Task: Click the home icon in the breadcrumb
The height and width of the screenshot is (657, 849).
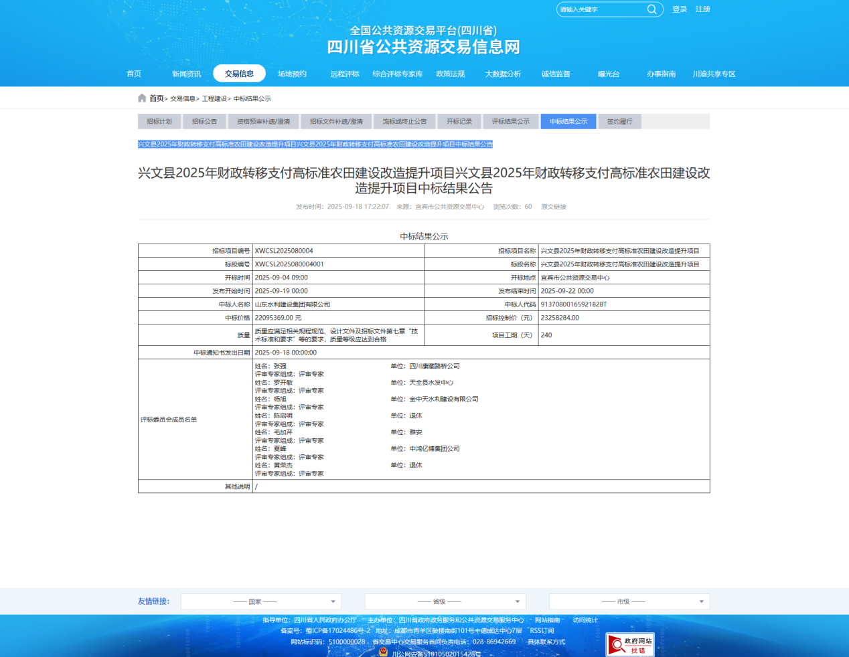Action: [x=142, y=97]
